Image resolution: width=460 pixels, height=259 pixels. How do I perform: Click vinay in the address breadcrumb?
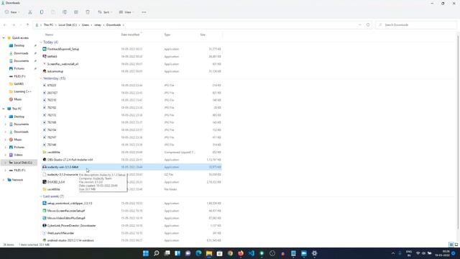98,25
